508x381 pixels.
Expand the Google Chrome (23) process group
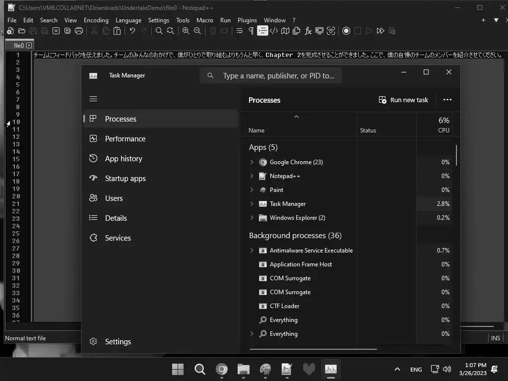(252, 162)
